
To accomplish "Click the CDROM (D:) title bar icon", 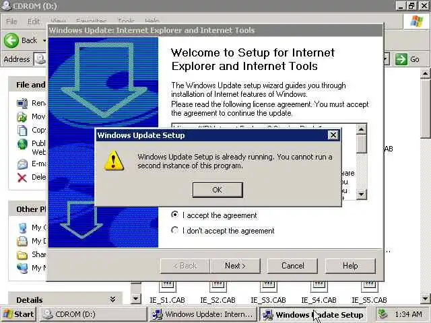I will tap(6, 5).
